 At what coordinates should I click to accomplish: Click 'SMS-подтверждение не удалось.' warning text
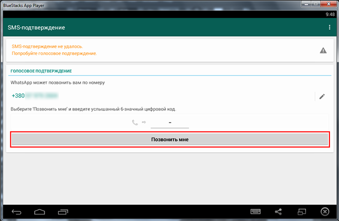click(47, 46)
